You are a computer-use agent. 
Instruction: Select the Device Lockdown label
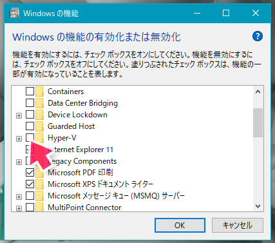(x=77, y=115)
